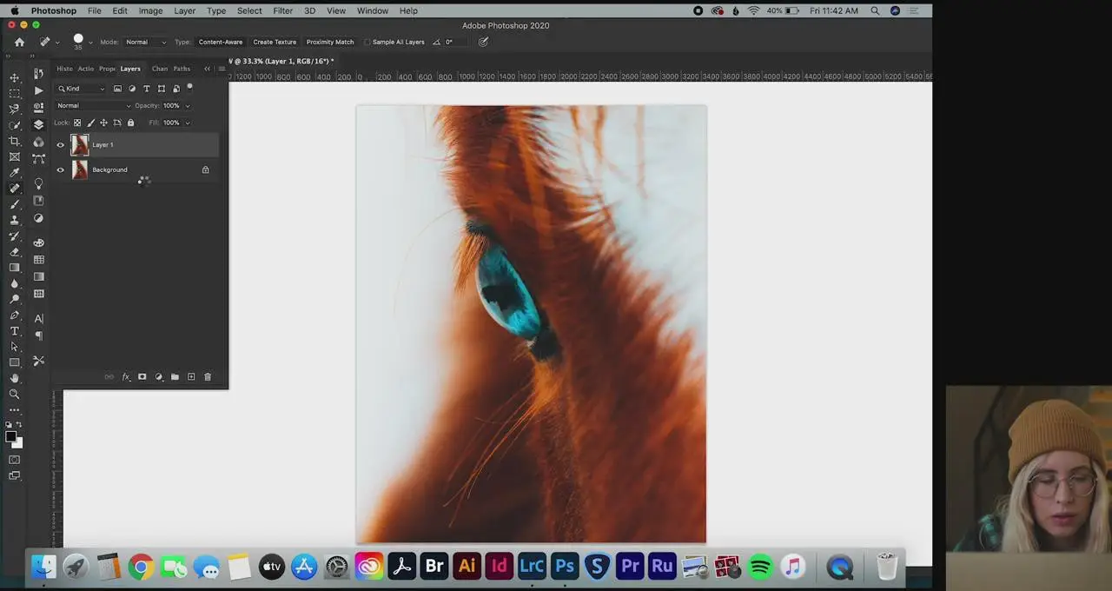Open the layer filter Kind dropdown
Viewport: 1112px width, 591px height.
tap(82, 89)
